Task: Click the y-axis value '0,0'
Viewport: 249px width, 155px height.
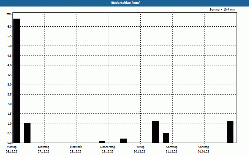Action: coord(10,143)
